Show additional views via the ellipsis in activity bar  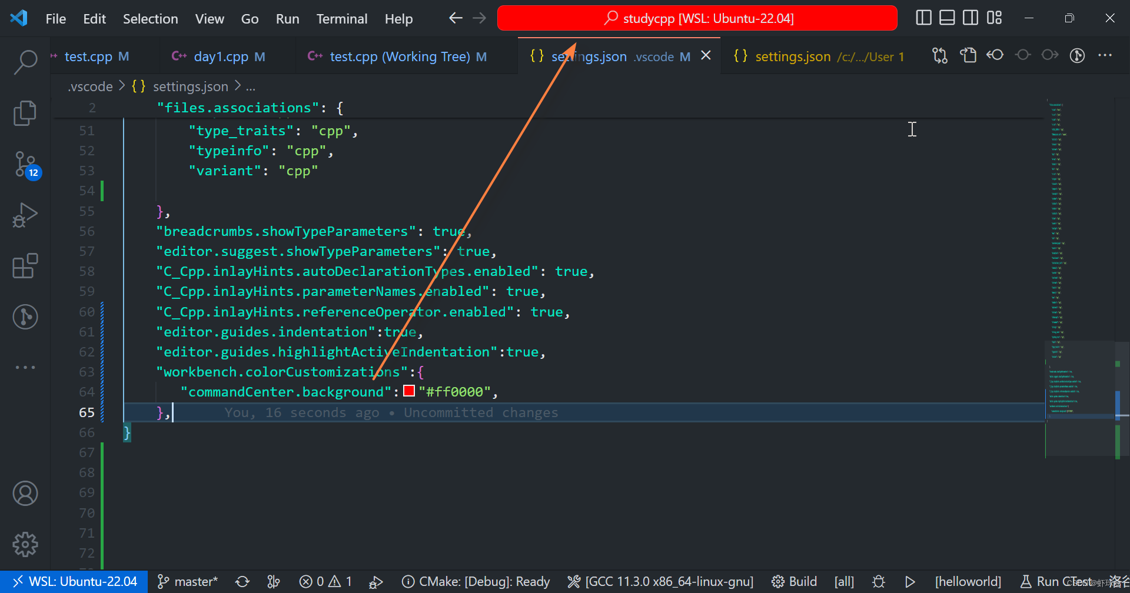coord(25,367)
